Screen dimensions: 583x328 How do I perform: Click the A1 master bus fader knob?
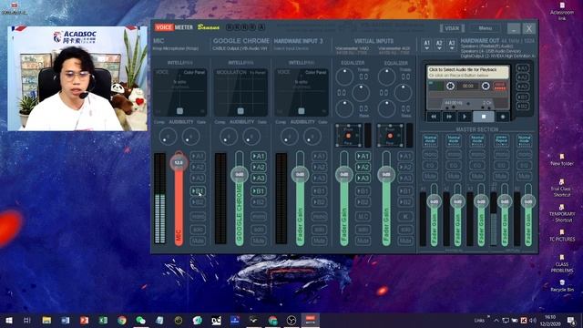click(434, 201)
